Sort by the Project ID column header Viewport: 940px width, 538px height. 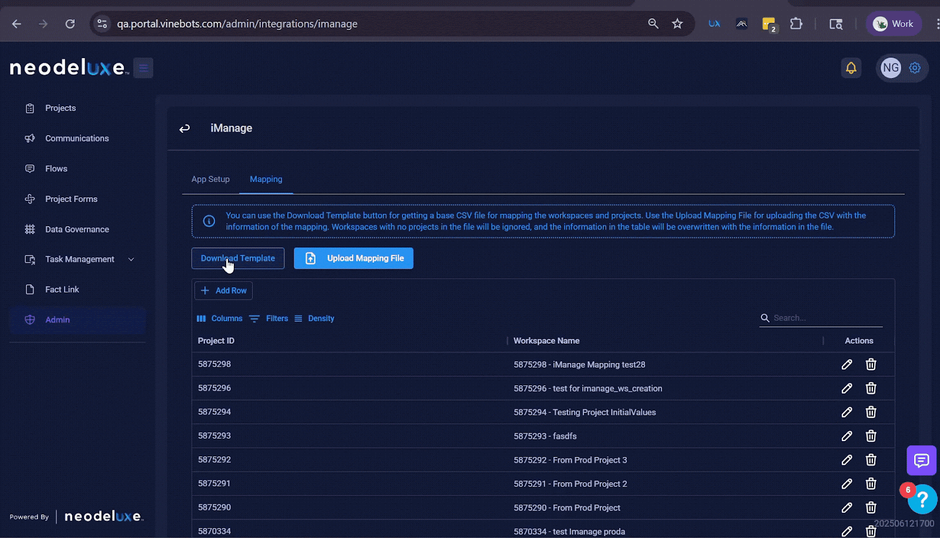(216, 341)
